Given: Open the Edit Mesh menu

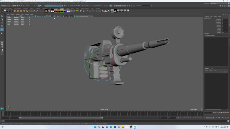Looking at the screenshot, I should pos(36,3).
